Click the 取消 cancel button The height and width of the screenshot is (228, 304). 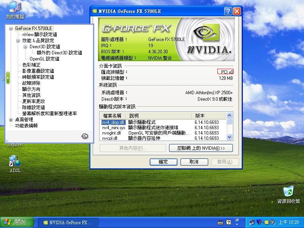(x=194, y=162)
